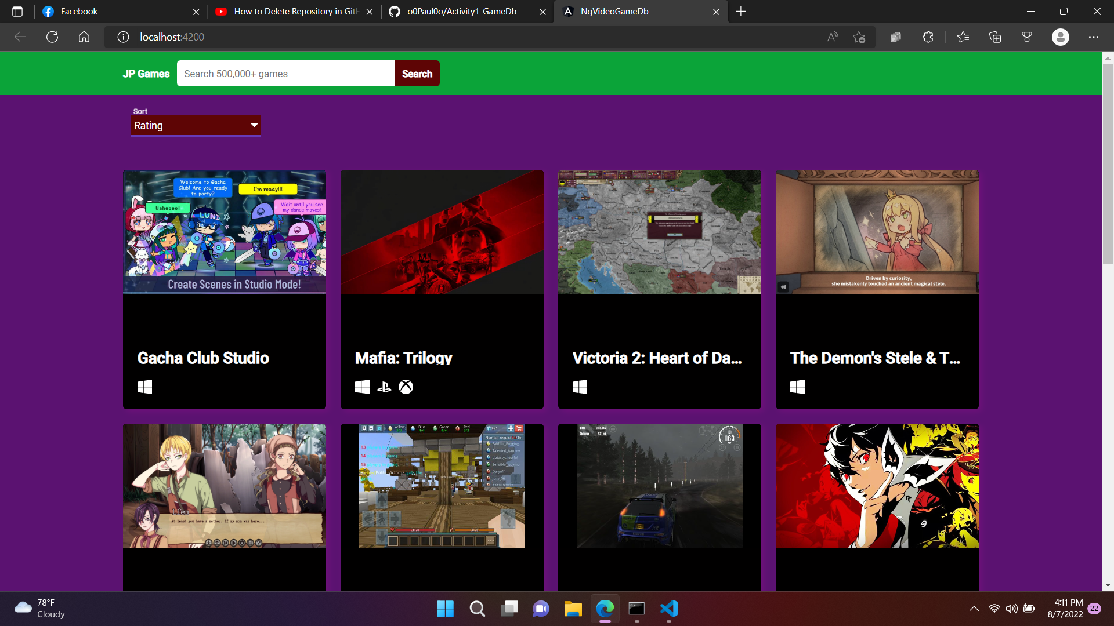The width and height of the screenshot is (1114, 626).
Task: Click the Xbox icon under Mafia: Trilogy
Action: pyautogui.click(x=406, y=387)
